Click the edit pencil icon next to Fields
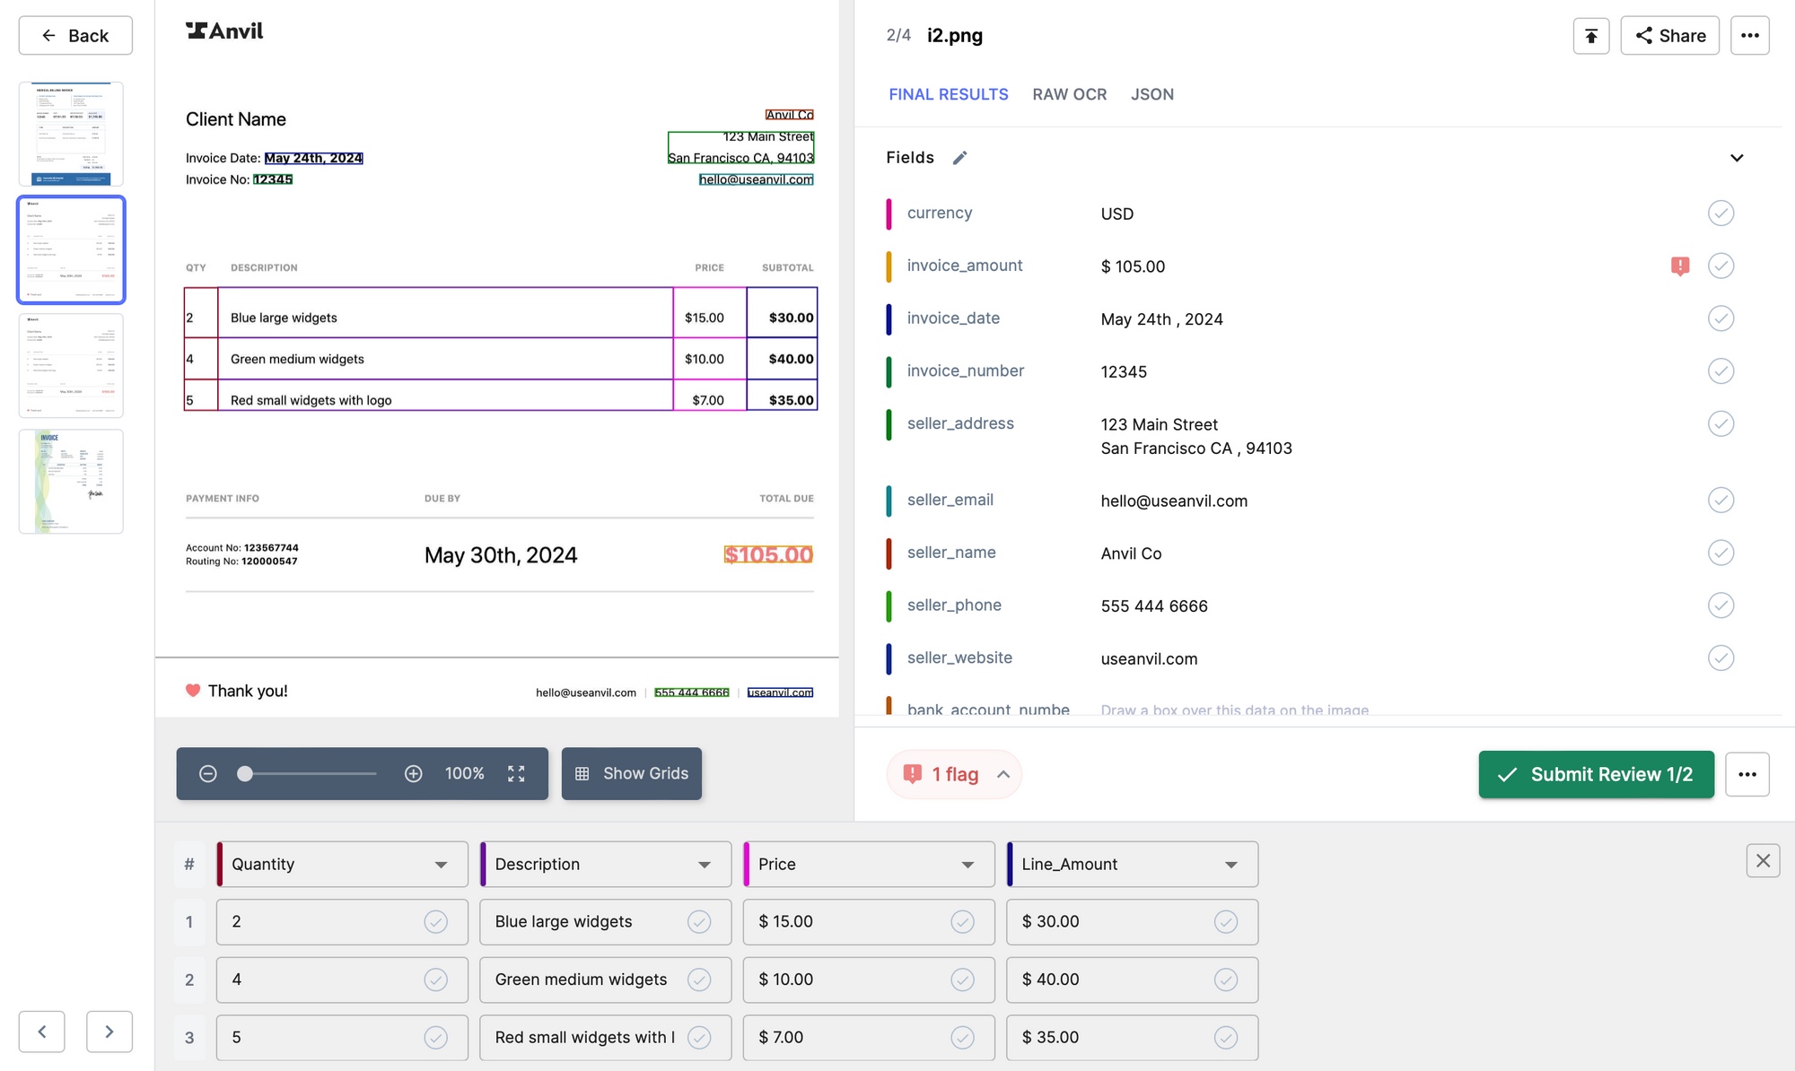 pyautogui.click(x=959, y=157)
